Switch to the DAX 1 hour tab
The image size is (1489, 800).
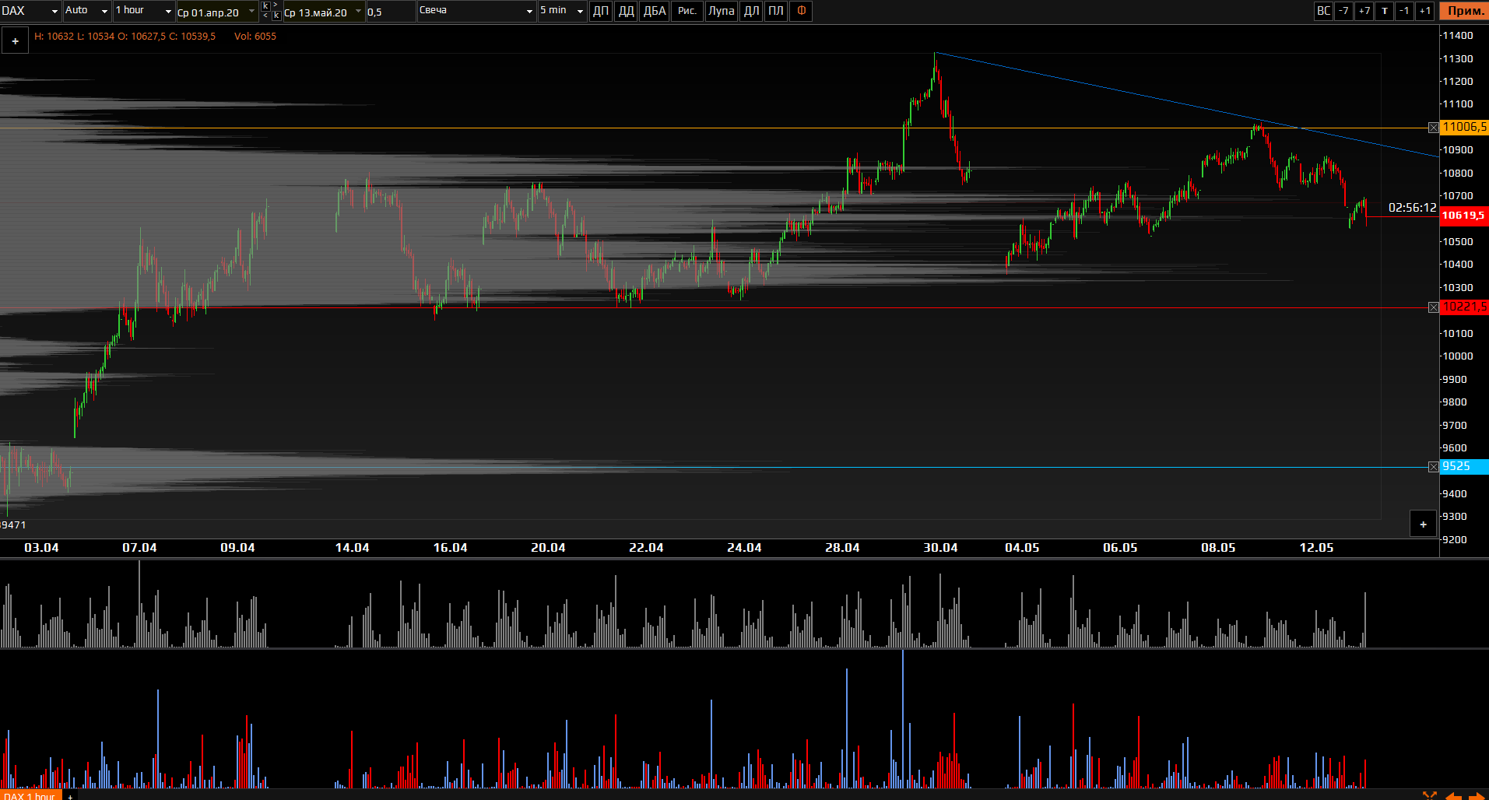coord(30,796)
